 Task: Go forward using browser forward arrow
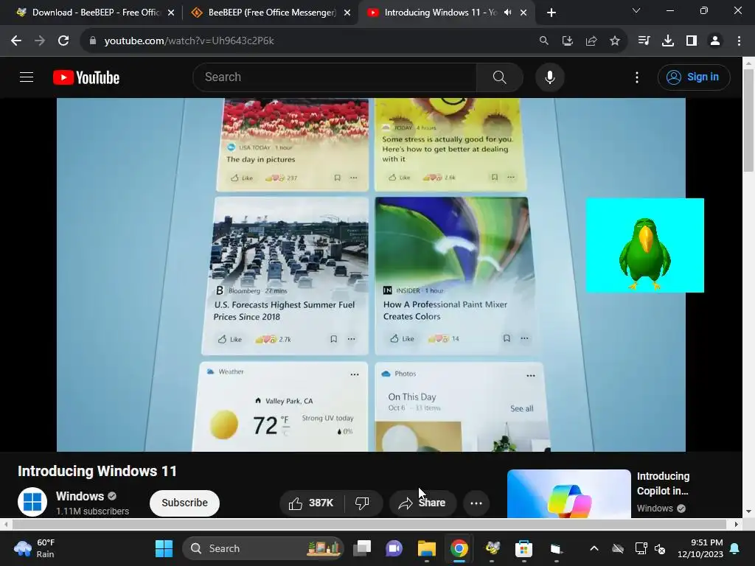40,41
